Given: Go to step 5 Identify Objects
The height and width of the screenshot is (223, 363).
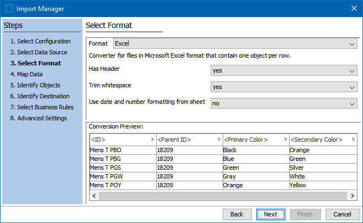Looking at the screenshot, I should pyautogui.click(x=35, y=85).
